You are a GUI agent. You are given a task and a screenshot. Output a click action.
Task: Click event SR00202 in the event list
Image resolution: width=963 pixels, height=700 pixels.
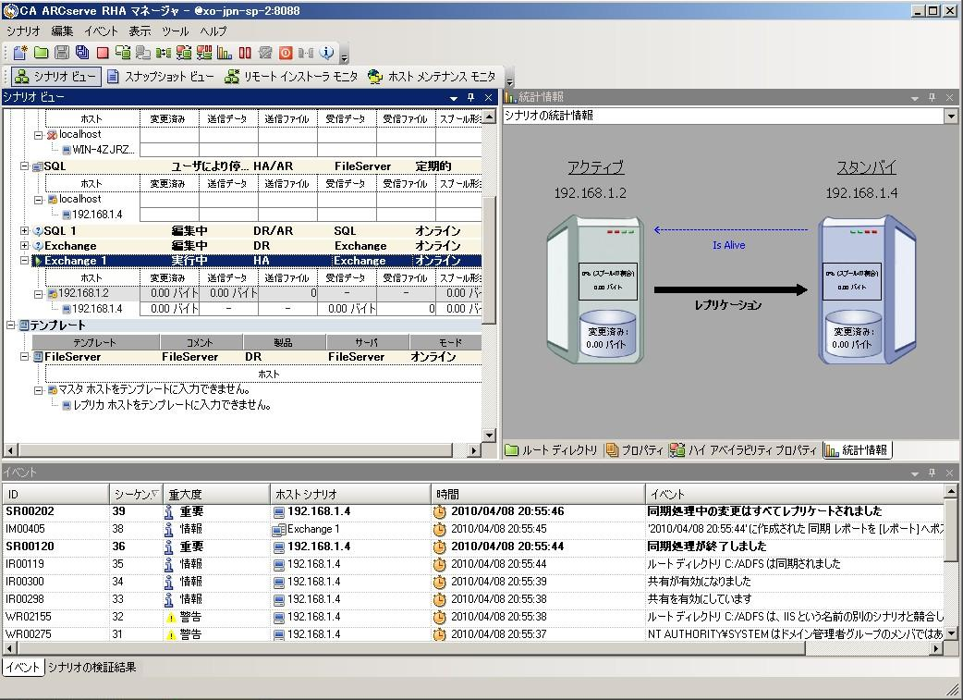coord(32,510)
